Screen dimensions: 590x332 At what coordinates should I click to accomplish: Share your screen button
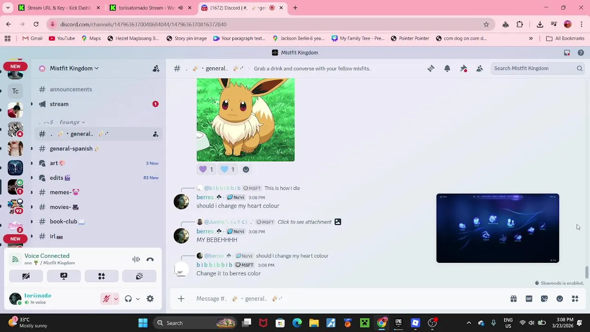pyautogui.click(x=64, y=276)
